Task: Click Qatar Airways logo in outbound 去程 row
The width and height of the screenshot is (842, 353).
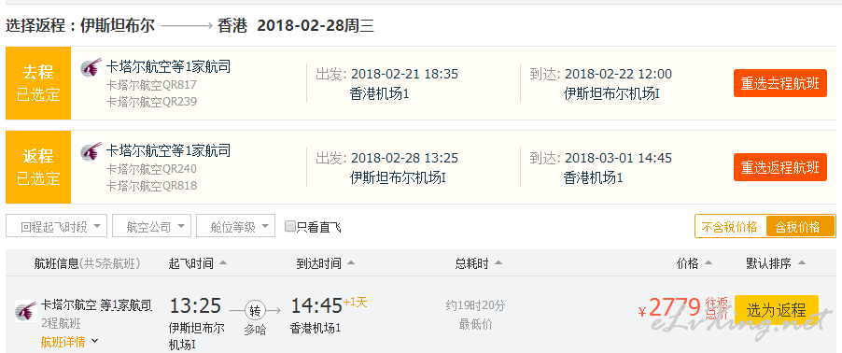Action: click(x=91, y=67)
